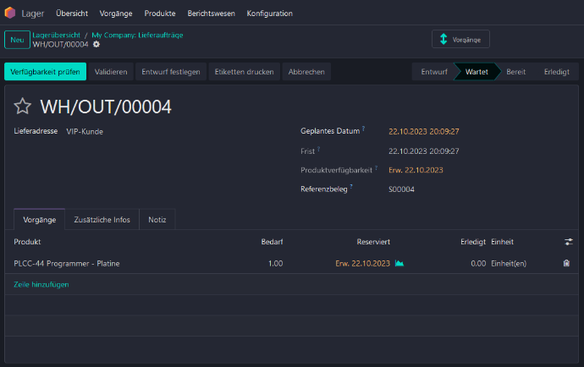Delete the PLCC-44 Programmer line with trash icon
Viewport: 584px width, 367px height.
tap(566, 264)
